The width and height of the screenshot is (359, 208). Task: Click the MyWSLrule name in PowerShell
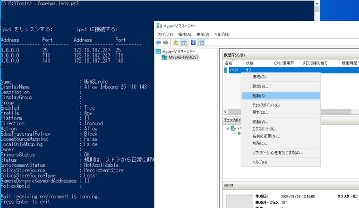coord(96,82)
